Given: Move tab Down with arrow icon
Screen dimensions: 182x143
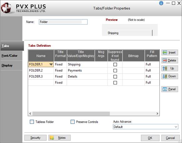Looking at the screenshot, I should point(165,76).
